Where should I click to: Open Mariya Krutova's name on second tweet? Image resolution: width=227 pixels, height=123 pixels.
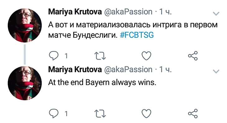(75, 69)
